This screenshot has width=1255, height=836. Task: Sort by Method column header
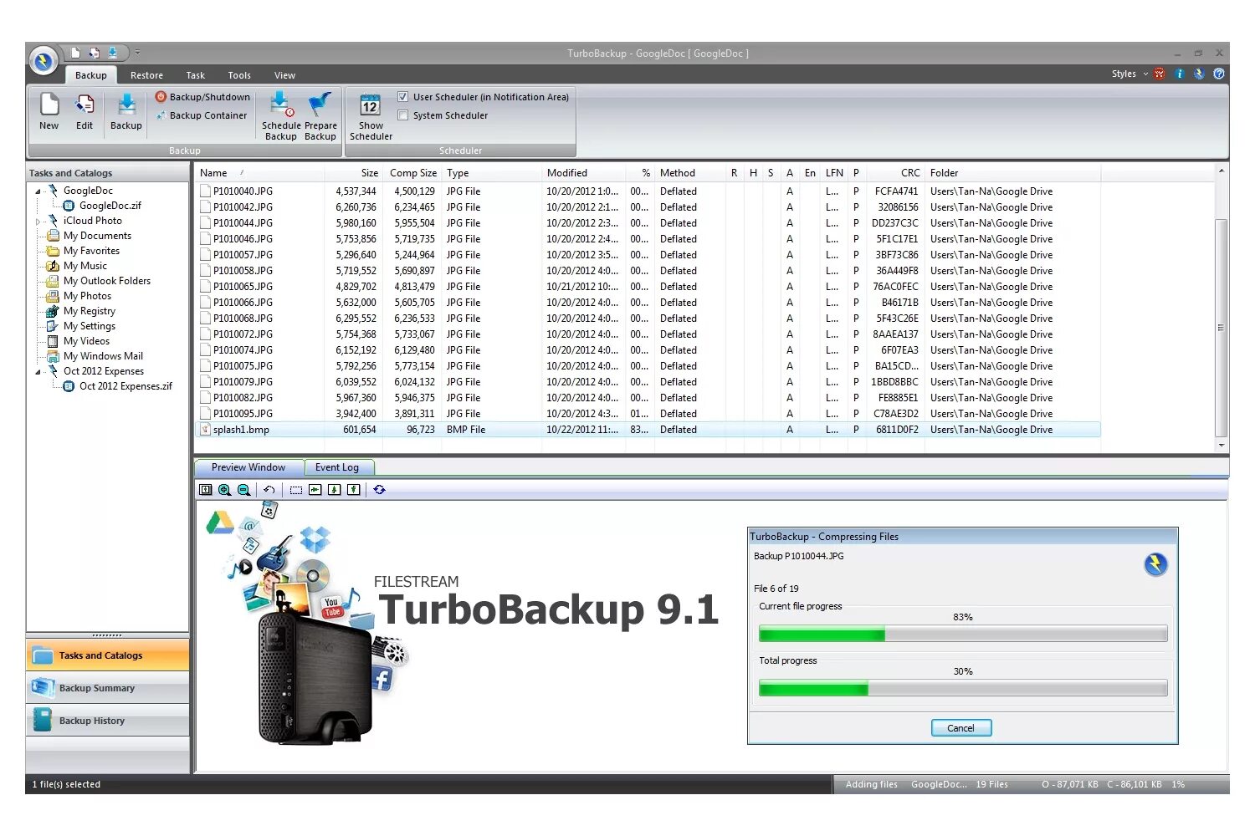tap(689, 173)
